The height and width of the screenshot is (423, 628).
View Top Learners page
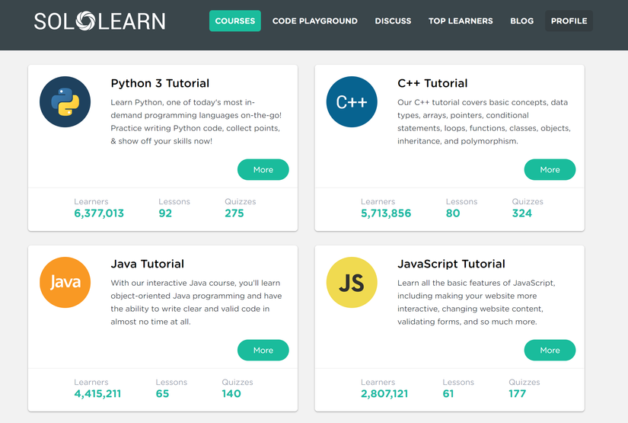461,21
